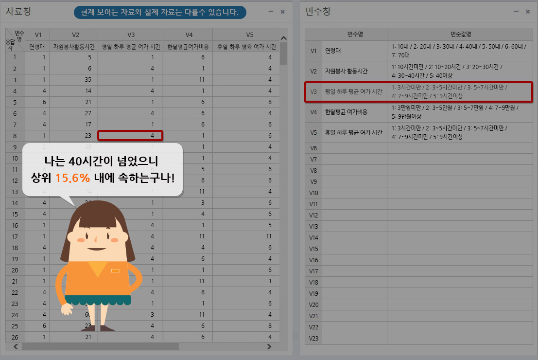Image resolution: width=538 pixels, height=360 pixels.
Task: Click the empty V6 variable name field
Action: (355, 148)
